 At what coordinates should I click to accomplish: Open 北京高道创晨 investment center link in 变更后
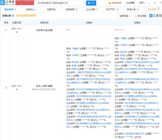point(137,111)
